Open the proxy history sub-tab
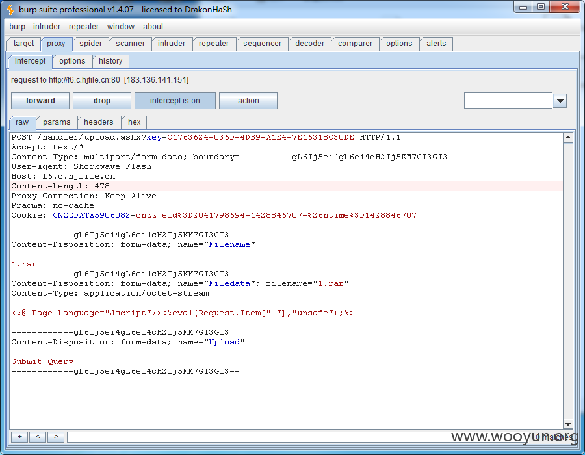This screenshot has width=585, height=455. tap(110, 61)
